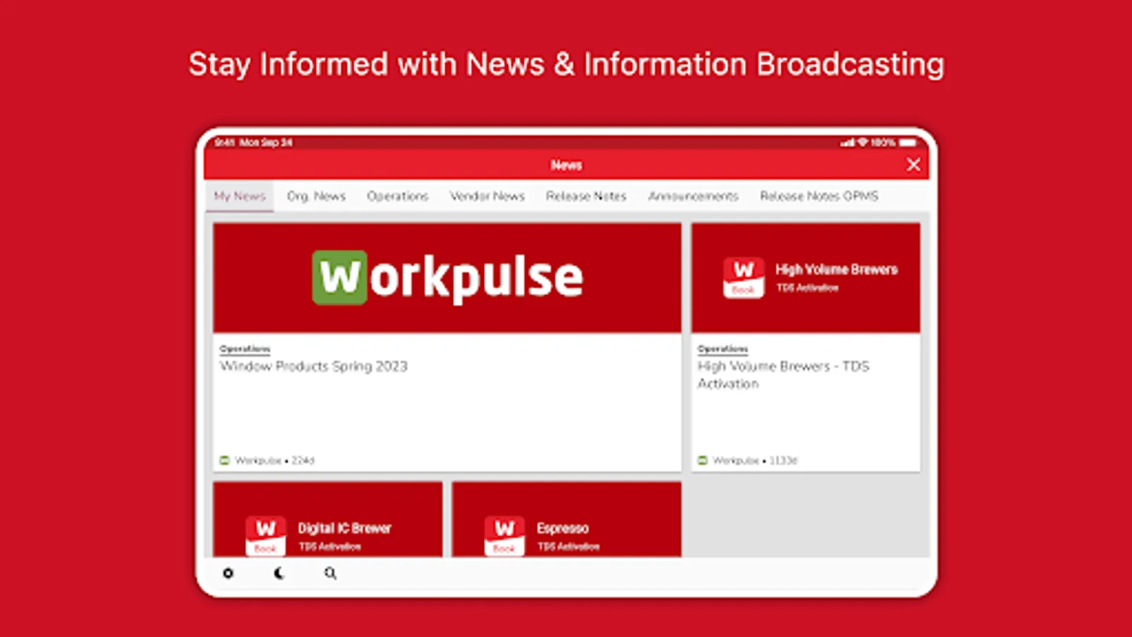Click the News title in header
Viewport: 1132px width, 637px height.
pos(566,165)
